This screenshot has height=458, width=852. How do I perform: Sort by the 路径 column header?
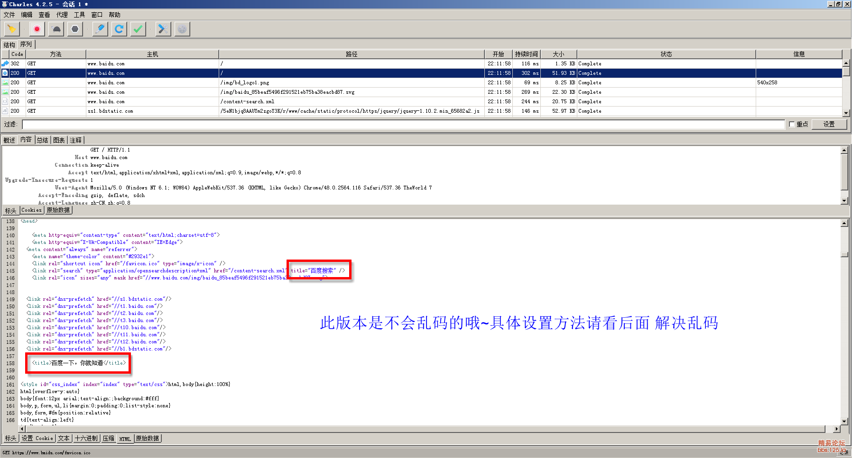(x=352, y=54)
